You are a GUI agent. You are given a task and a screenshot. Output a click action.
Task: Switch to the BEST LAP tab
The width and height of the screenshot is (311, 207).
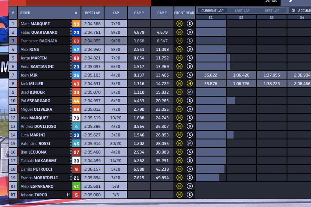[272, 11]
